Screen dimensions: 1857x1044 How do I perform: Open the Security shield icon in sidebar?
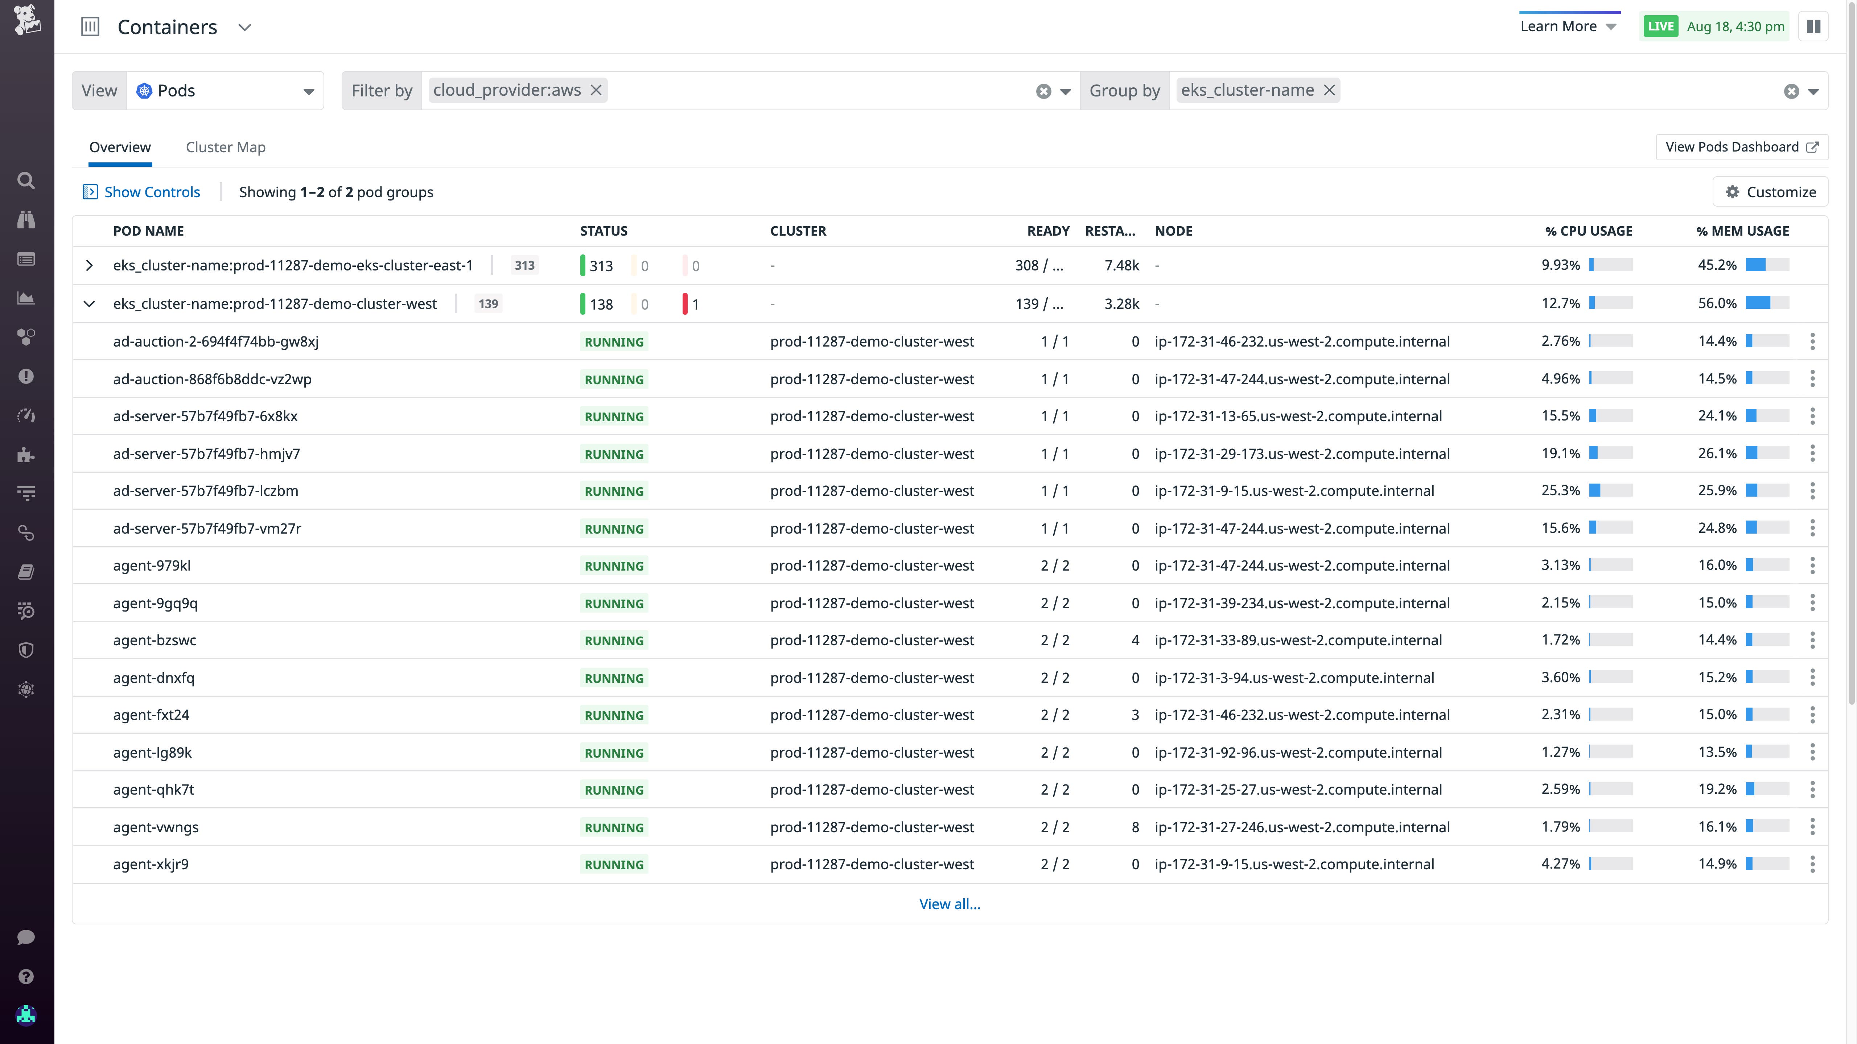tap(26, 650)
